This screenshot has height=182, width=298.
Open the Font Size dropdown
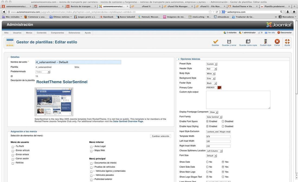[x=211, y=156]
